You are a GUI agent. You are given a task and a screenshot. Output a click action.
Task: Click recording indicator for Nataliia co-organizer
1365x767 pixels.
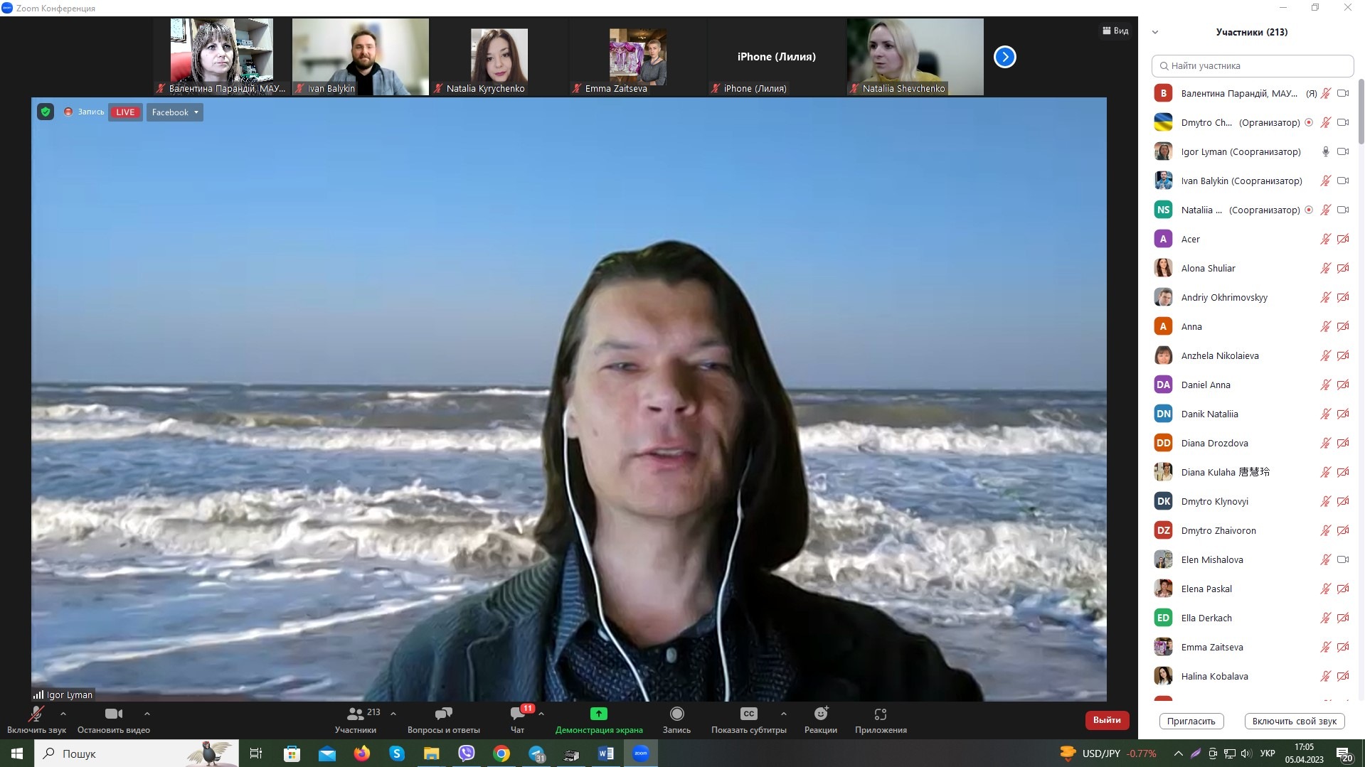[1309, 210]
